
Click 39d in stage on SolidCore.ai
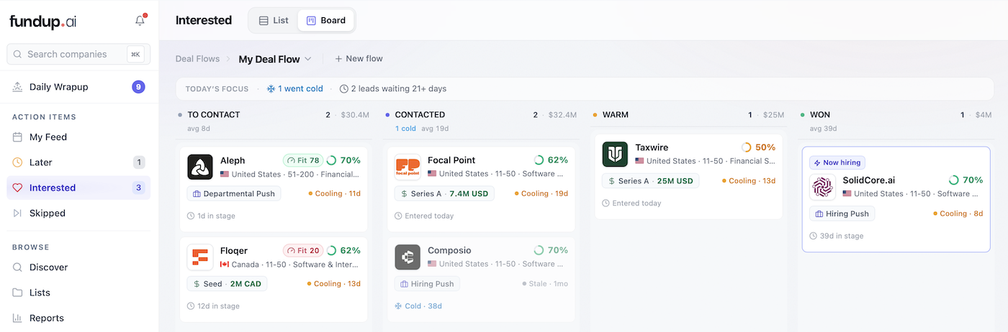click(x=837, y=236)
